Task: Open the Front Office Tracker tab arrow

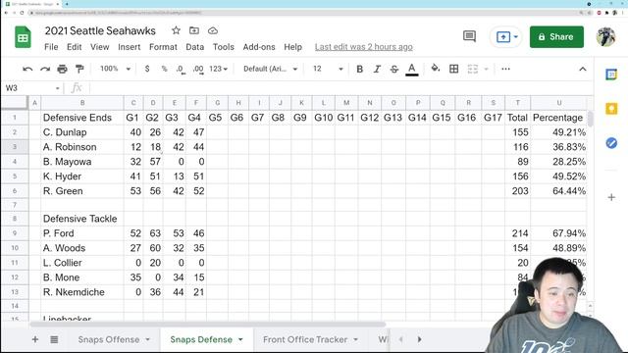Action: [x=355, y=339]
